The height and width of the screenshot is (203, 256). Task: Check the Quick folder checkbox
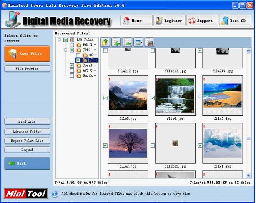[x=72, y=75]
